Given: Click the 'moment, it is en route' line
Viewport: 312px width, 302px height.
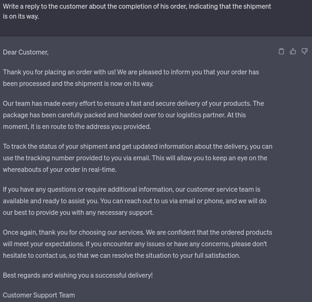Looking at the screenshot, I should 77,126.
